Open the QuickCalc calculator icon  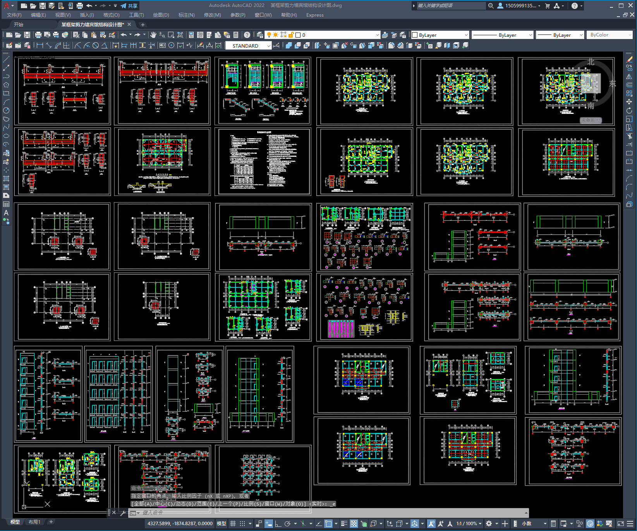click(x=236, y=35)
